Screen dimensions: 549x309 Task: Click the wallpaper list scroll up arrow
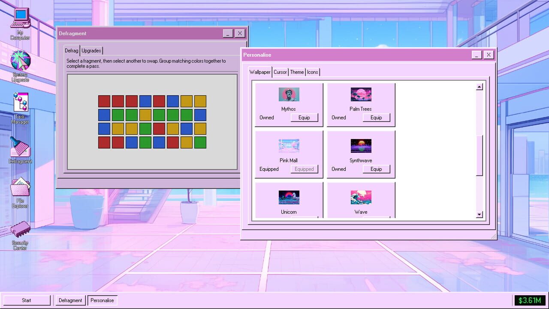coord(480,87)
